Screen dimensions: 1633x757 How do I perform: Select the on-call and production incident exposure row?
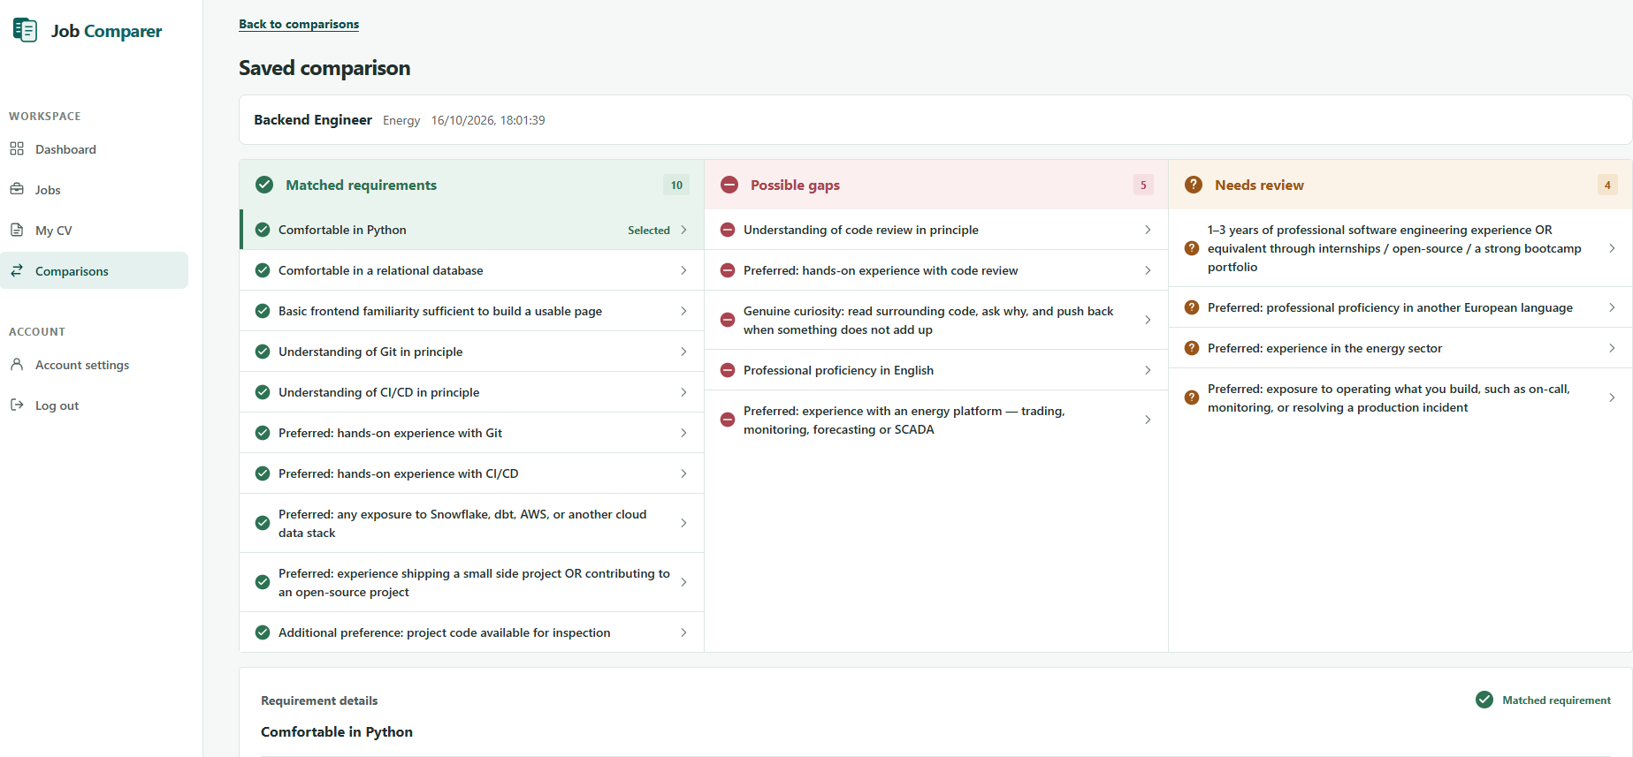click(1400, 397)
